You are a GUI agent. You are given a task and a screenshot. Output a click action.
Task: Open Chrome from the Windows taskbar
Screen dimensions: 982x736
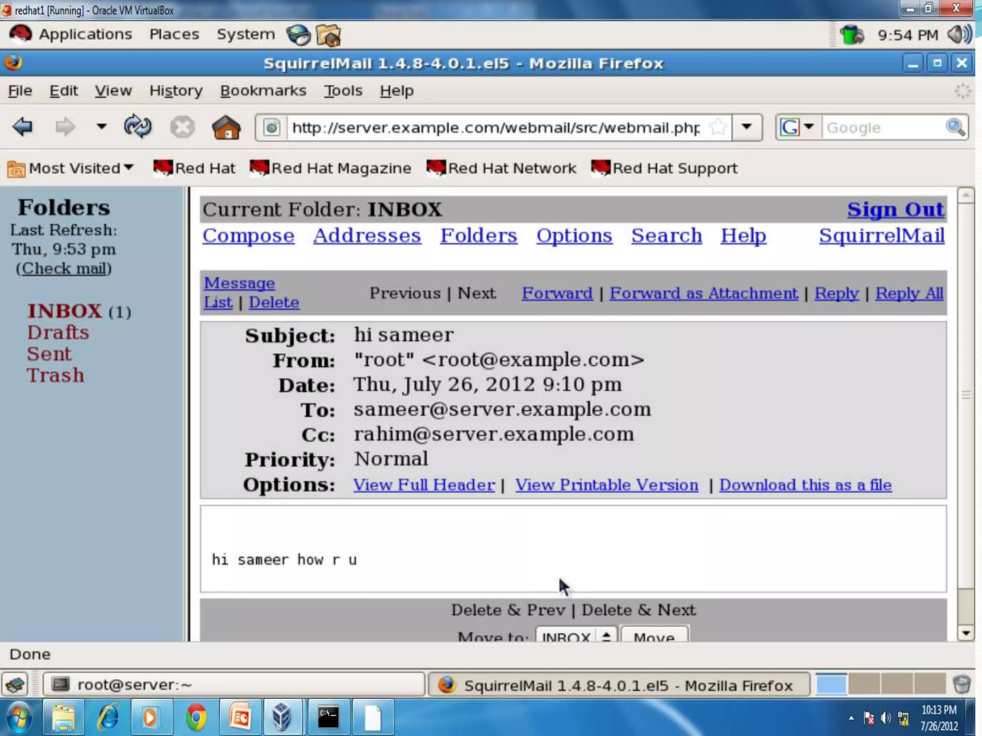click(x=196, y=718)
